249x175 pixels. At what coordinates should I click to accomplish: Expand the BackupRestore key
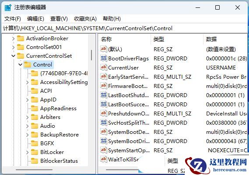coord(27,135)
